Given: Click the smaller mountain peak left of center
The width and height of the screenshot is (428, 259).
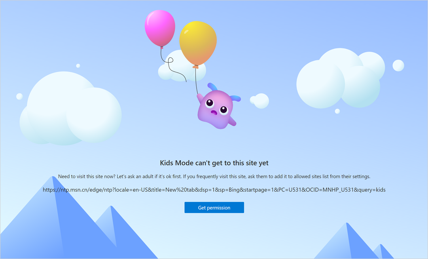Looking at the screenshot, I should pyautogui.click(x=115, y=230).
